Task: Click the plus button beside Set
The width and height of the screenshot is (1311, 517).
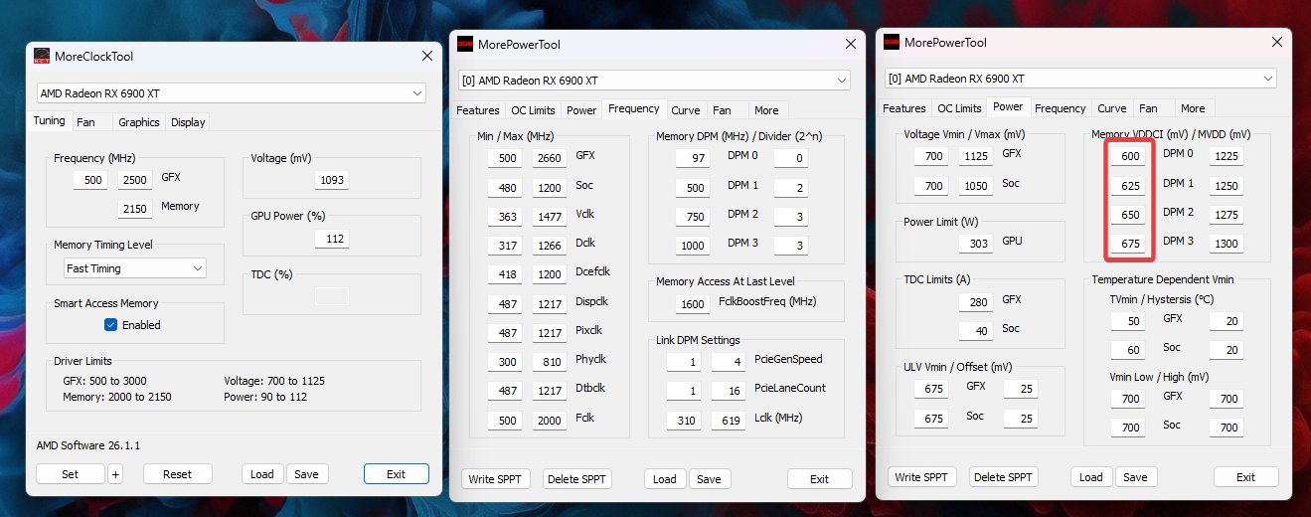Action: 115,474
